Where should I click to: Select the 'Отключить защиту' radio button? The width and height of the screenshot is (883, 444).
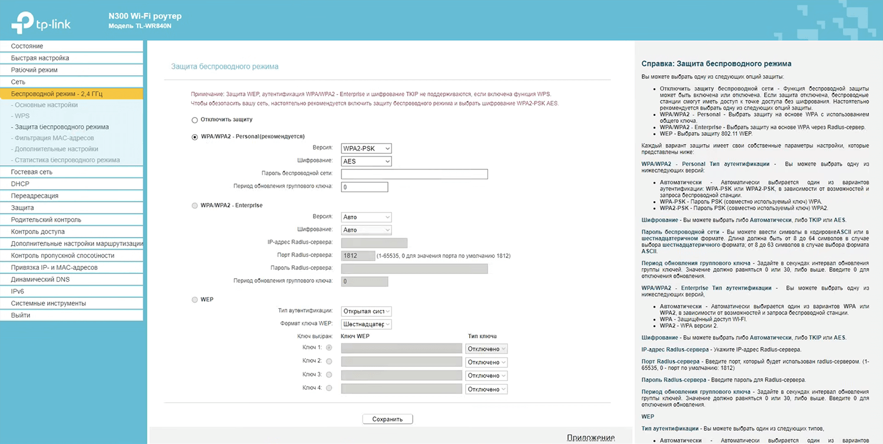(195, 119)
